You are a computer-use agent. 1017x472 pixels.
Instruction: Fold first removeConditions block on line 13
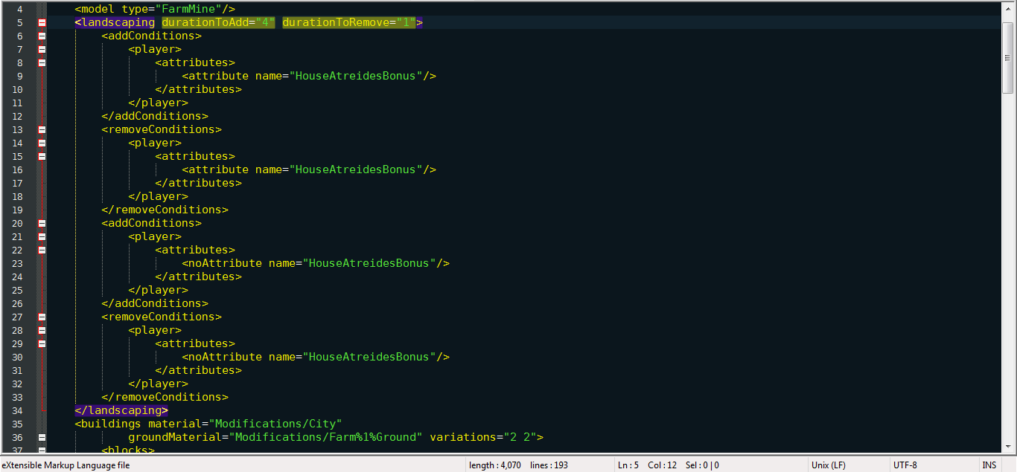(x=42, y=129)
